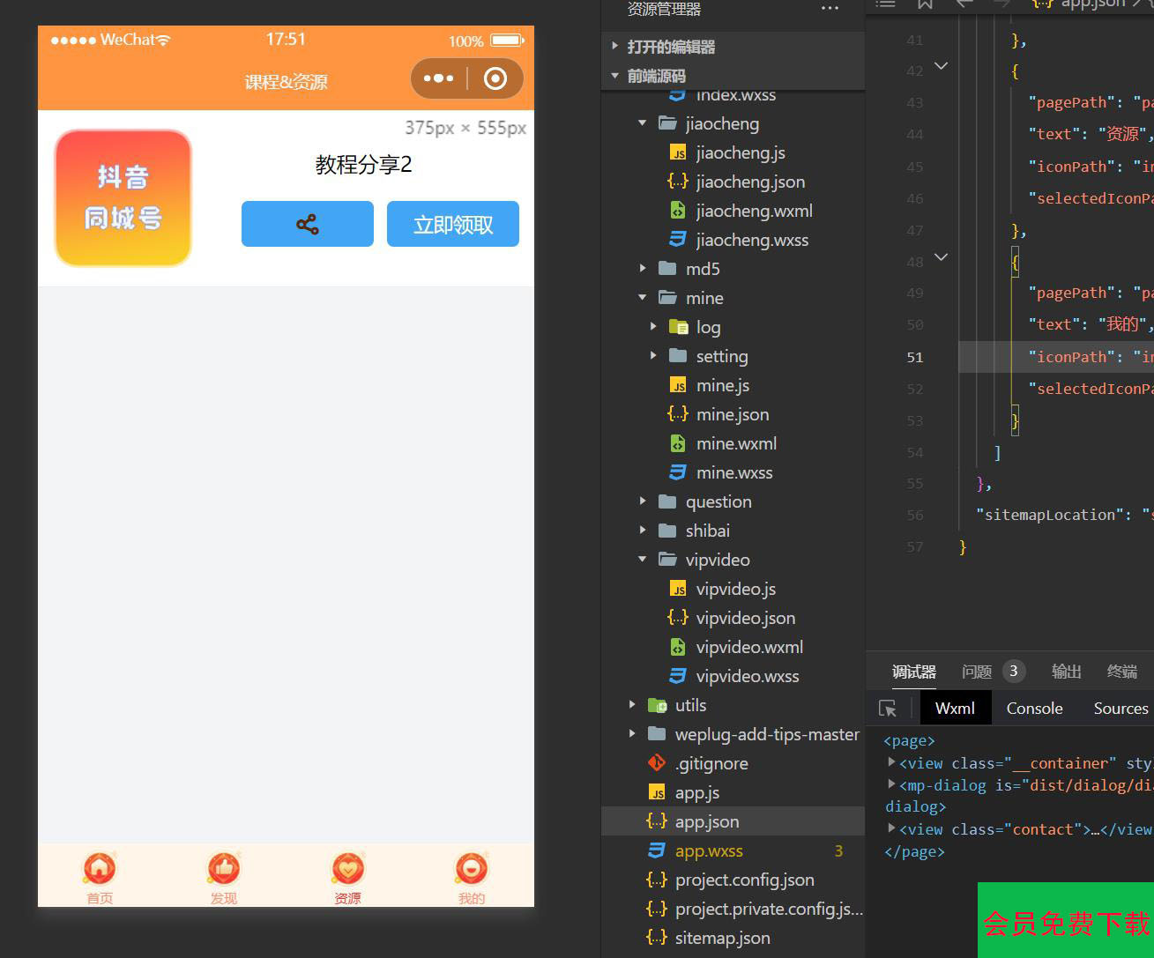
Task: Switch to the Console tab
Action: pyautogui.click(x=1034, y=709)
